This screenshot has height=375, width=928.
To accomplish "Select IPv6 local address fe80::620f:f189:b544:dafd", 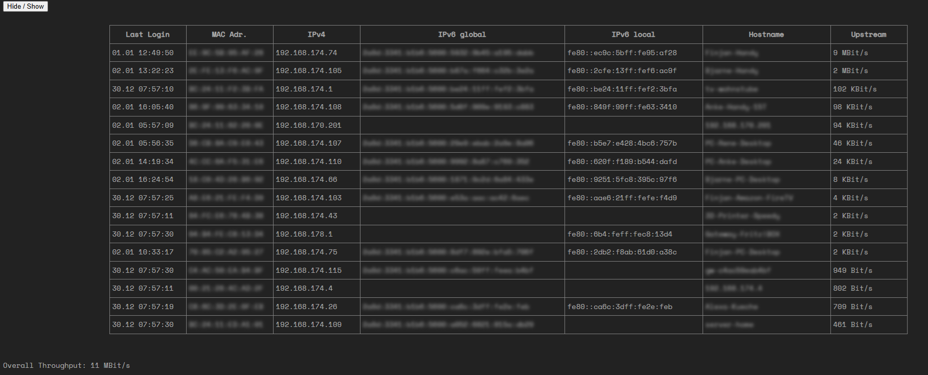I will 622,161.
